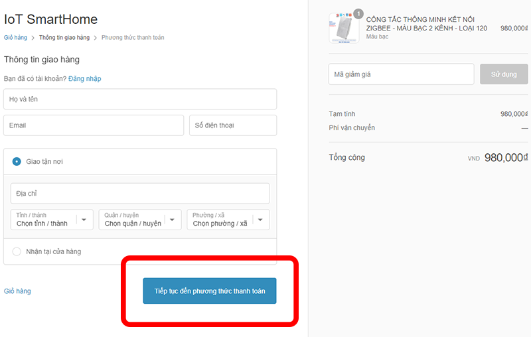Focus the Họ và tên input field

[139, 99]
